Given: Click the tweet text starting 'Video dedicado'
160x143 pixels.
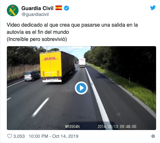Looking at the screenshot, I should 72,25.
